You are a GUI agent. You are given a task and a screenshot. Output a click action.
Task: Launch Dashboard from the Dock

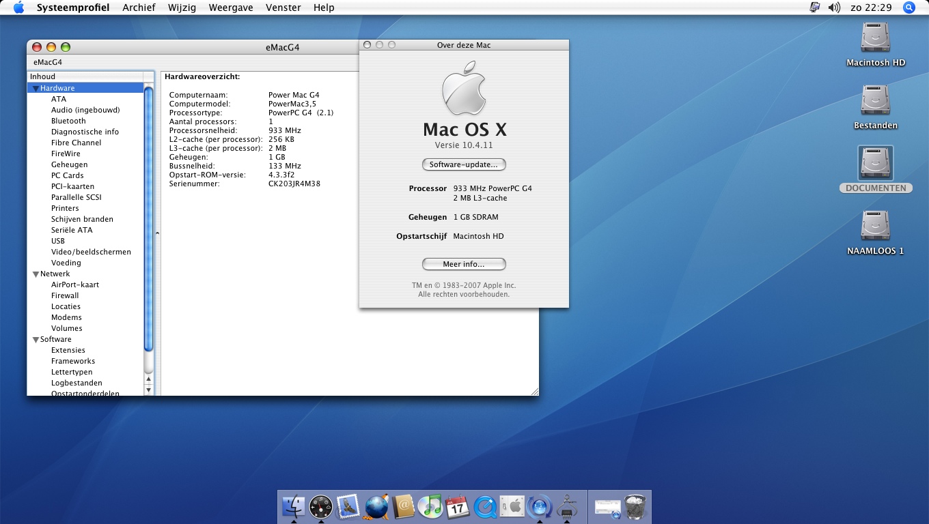tap(320, 507)
